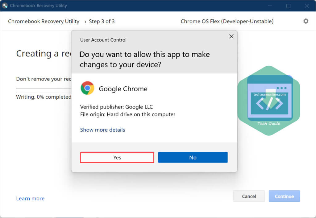This screenshot has width=316, height=218.
Task: Expand "Show more details" in the UAC prompt
Action: pyautogui.click(x=102, y=130)
